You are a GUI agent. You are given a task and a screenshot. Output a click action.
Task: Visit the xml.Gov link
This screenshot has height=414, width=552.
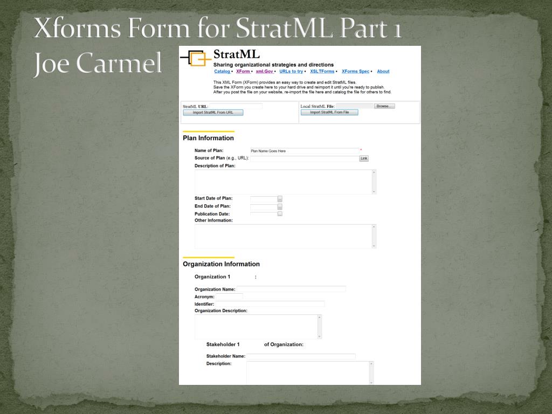point(265,72)
